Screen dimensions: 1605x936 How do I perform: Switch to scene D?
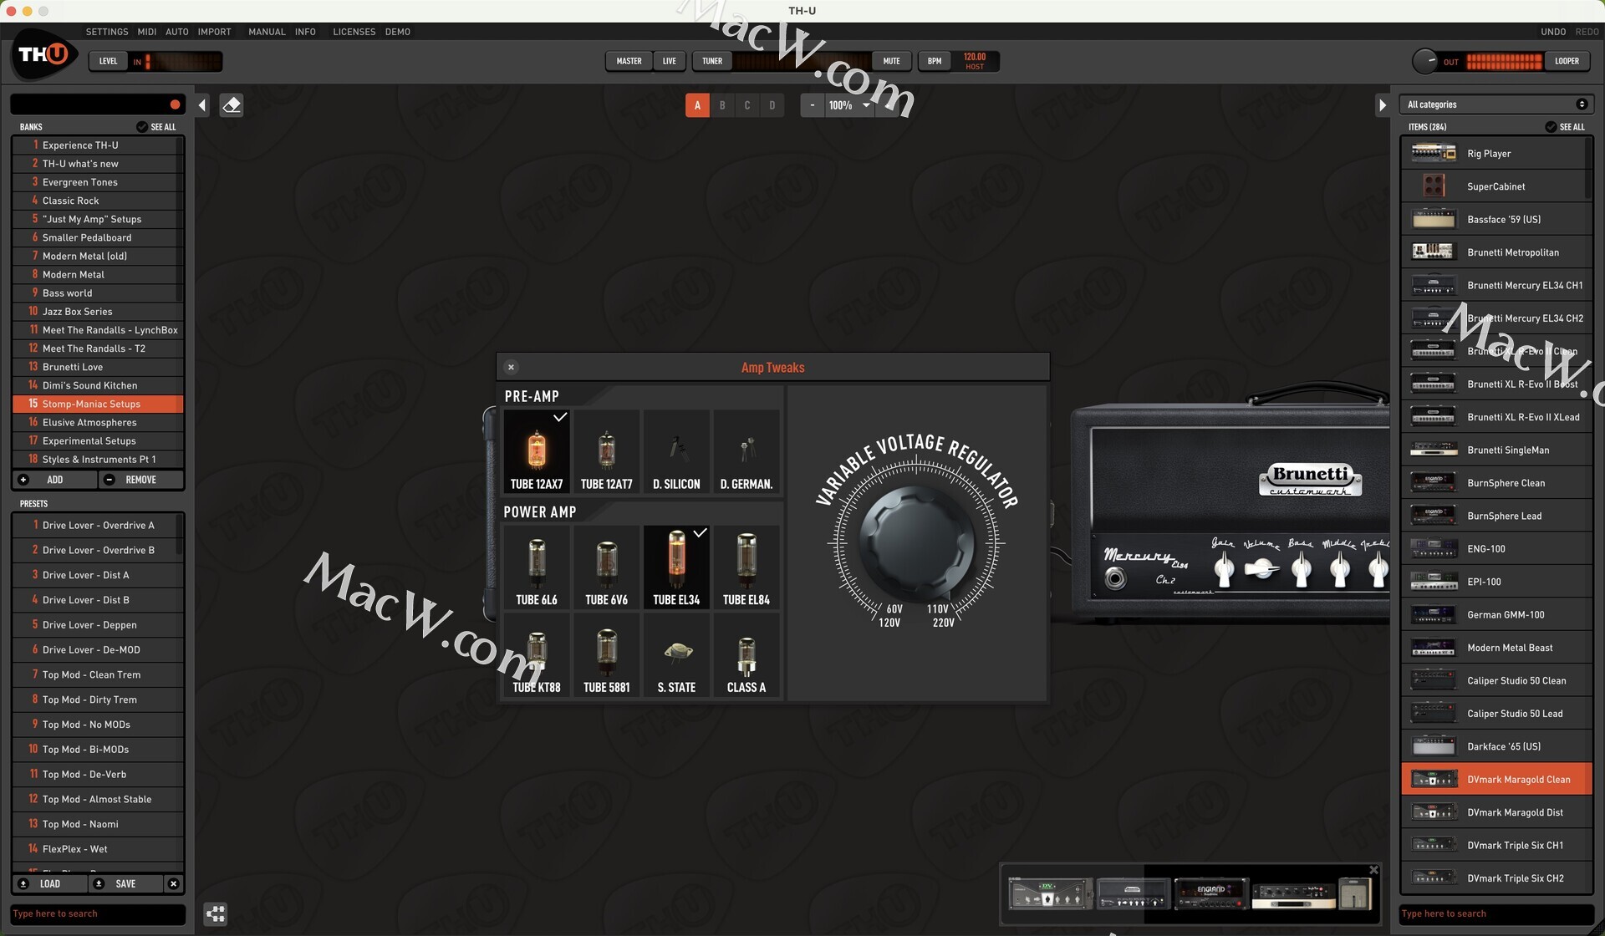coord(772,105)
